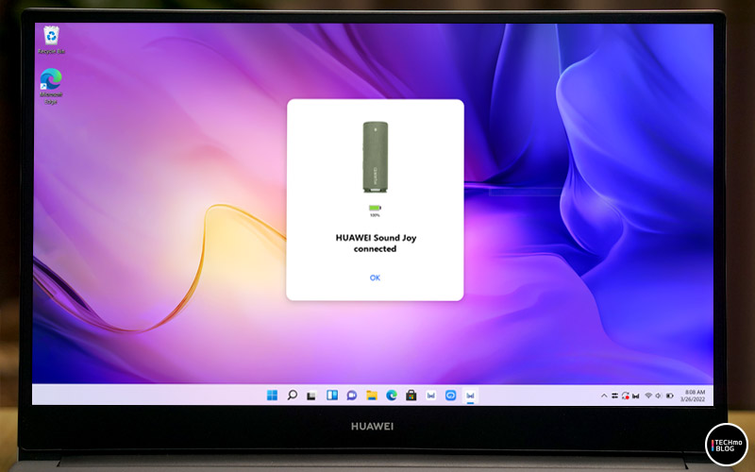Launch Teams Chat from the taskbar

[x=351, y=396]
